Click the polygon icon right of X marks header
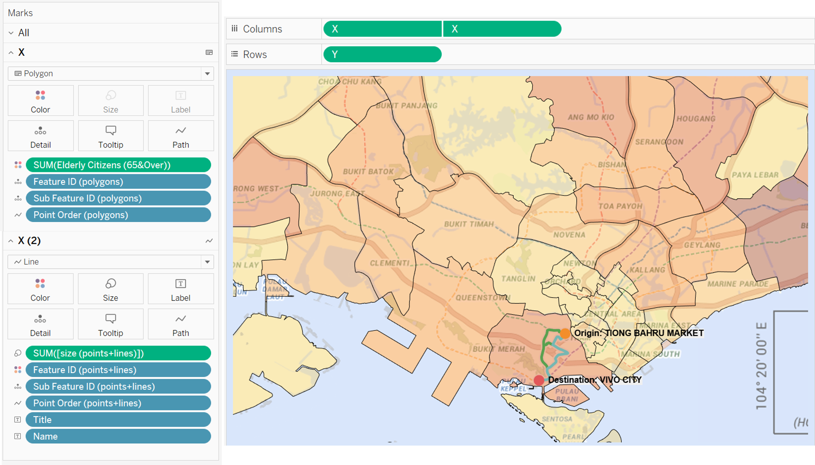Image resolution: width=815 pixels, height=465 pixels. (209, 52)
